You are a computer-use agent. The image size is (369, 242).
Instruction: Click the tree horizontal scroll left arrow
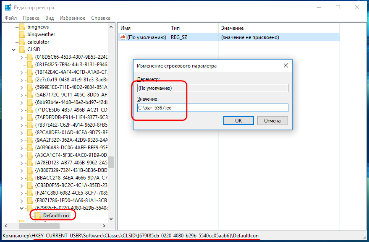tap(6, 226)
